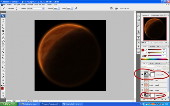Toggle the Brushes palette button
The width and height of the screenshot is (170, 106).
pyautogui.click(x=111, y=8)
